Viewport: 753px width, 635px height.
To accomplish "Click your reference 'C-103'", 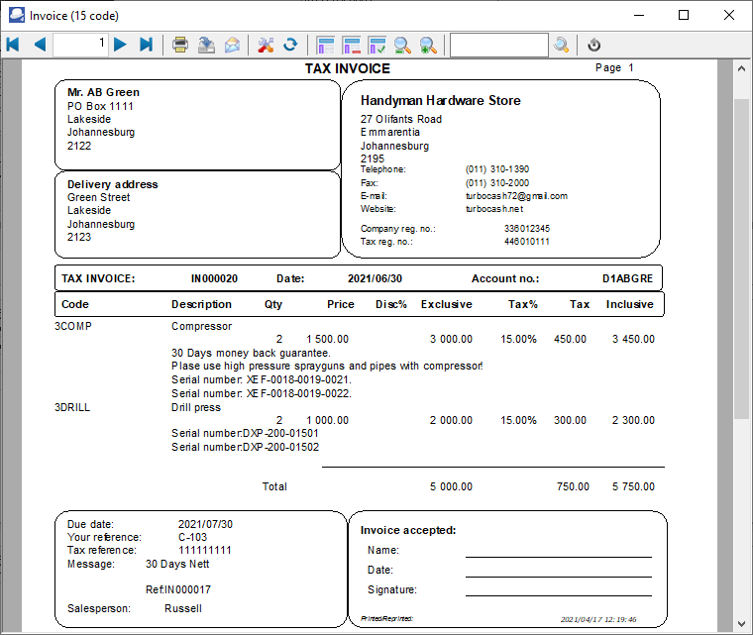I will 192,537.
